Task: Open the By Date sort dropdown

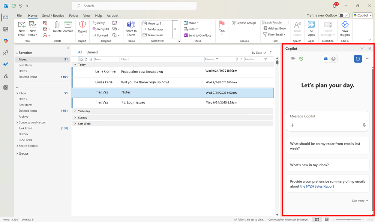Action: [259, 53]
